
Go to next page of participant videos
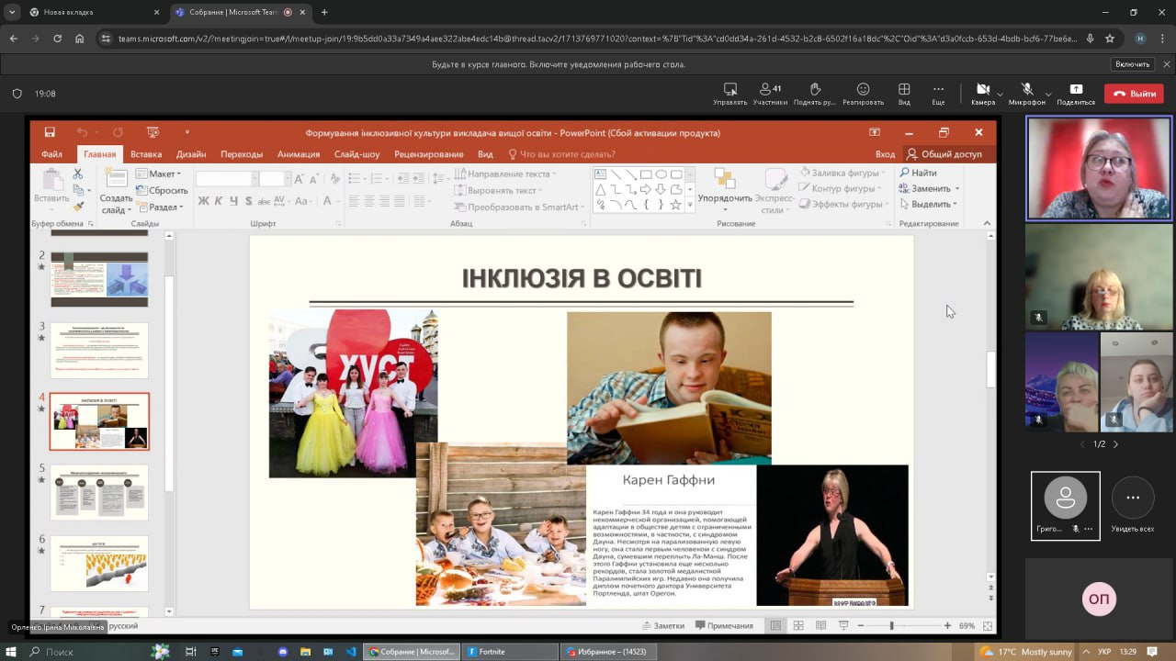(x=1115, y=444)
